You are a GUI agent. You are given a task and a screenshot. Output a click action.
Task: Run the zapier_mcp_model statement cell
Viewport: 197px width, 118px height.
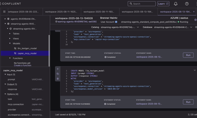pos(188,55)
